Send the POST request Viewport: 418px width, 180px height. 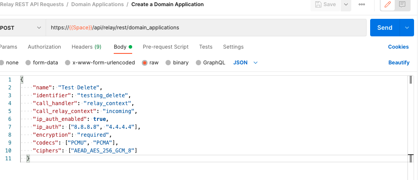[385, 28]
